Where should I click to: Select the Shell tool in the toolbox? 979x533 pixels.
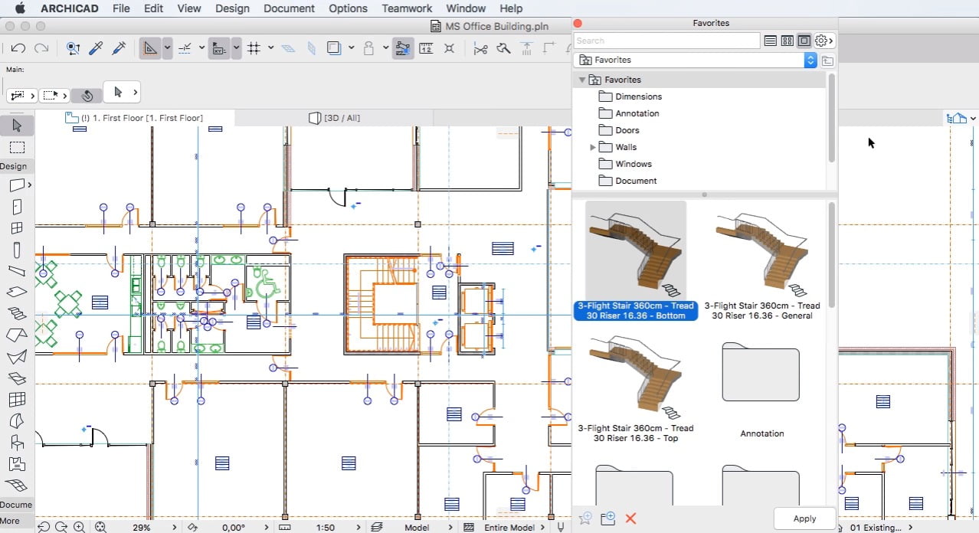pos(17,357)
